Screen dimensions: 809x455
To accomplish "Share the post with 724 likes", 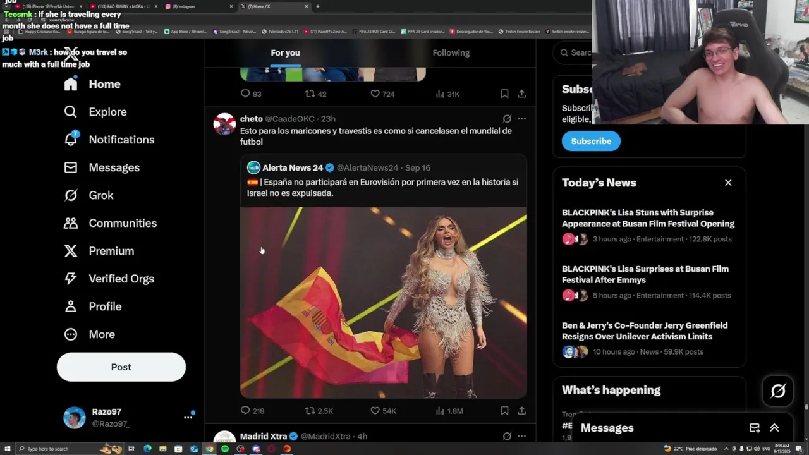I will click(x=521, y=94).
